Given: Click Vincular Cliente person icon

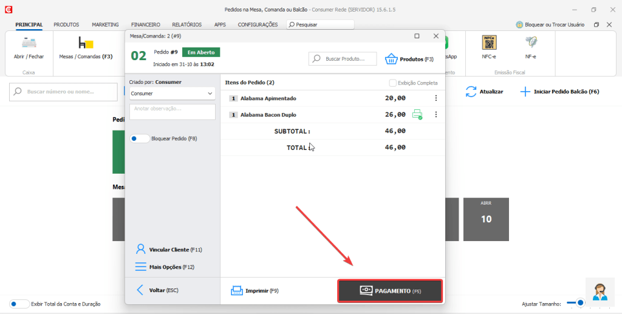Looking at the screenshot, I should pos(141,250).
